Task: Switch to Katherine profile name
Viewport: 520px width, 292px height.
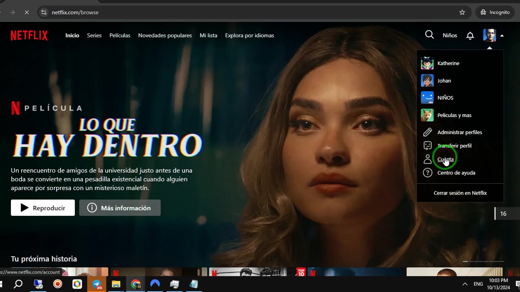Action: 448,63
